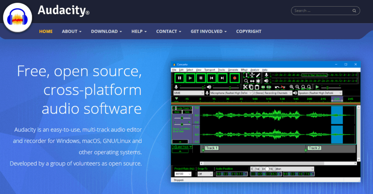The width and height of the screenshot is (373, 194).
Task: Select the Zoom magnifier tool
Action: 246,81
